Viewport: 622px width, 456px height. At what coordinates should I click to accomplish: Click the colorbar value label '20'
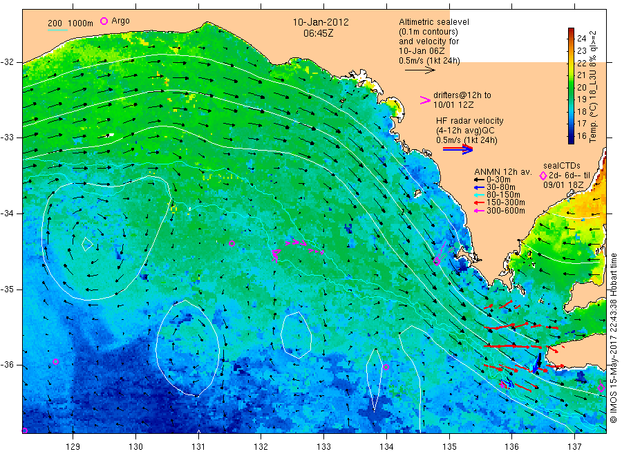click(581, 87)
